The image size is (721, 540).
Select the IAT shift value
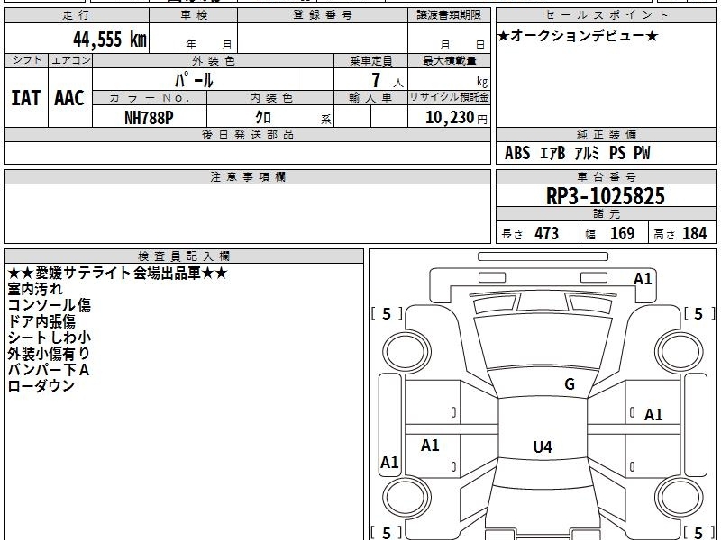(26, 98)
